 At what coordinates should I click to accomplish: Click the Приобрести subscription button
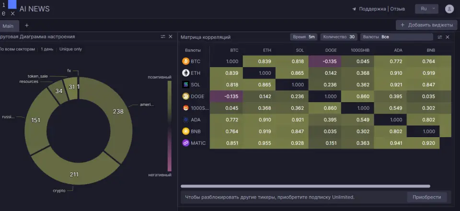coord(426,197)
